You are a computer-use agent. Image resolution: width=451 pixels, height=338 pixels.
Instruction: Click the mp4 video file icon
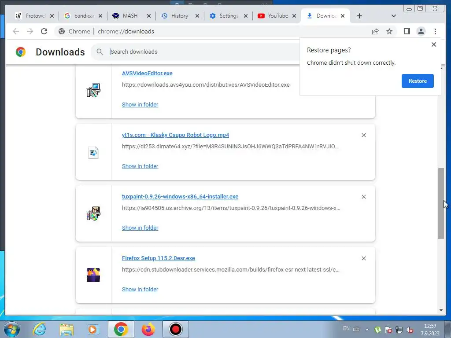[x=93, y=152]
